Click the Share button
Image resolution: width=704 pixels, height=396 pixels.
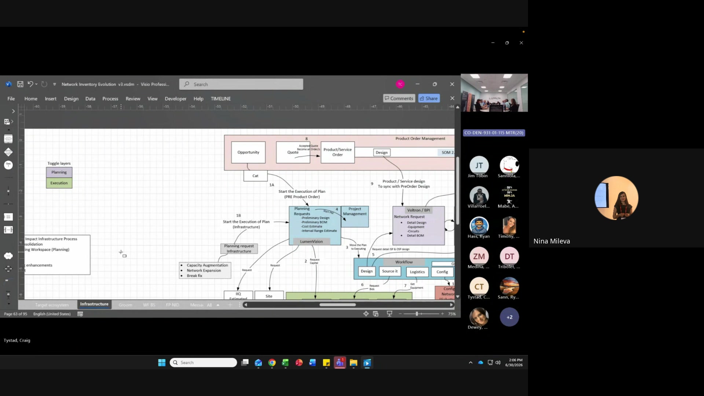pos(429,98)
